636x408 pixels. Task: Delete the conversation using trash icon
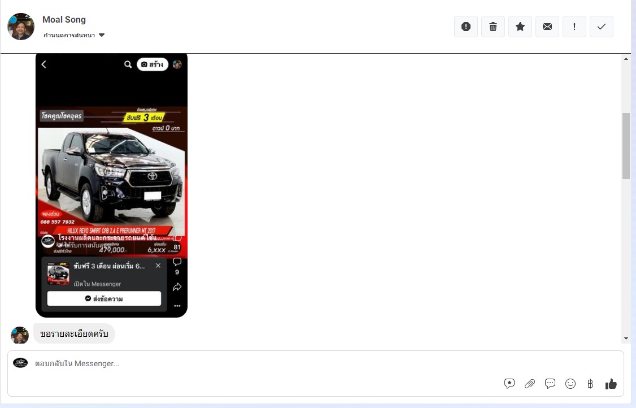[x=493, y=27]
